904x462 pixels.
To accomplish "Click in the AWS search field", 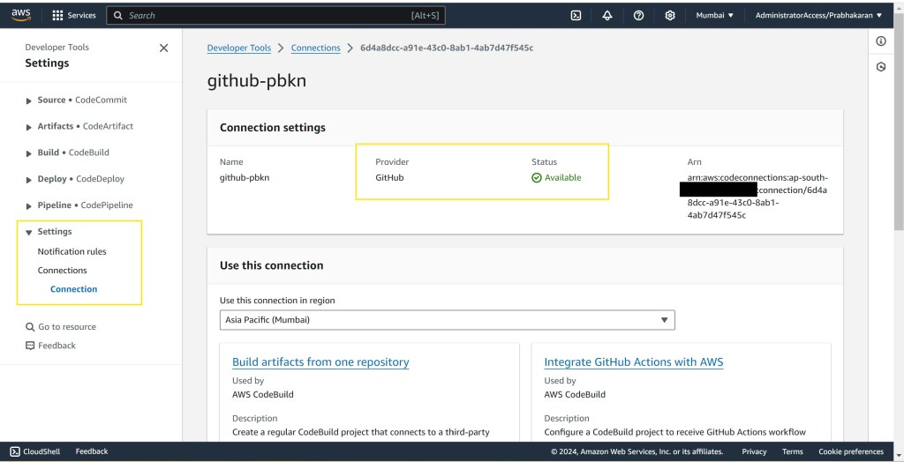I will pos(274,15).
